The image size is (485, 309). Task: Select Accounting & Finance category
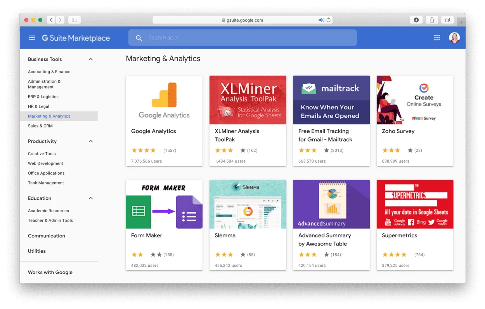coord(49,72)
